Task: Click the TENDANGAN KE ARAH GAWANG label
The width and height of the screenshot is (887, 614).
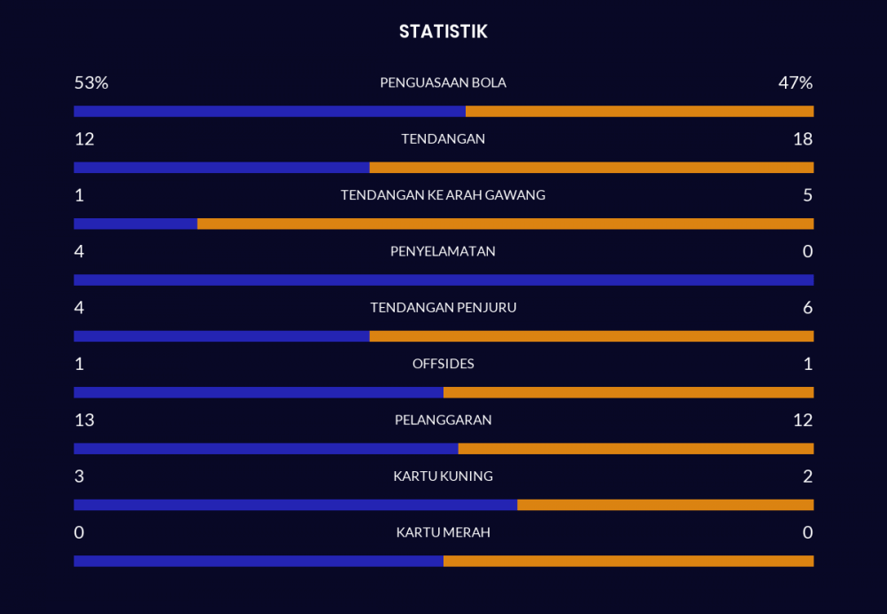Action: (x=443, y=195)
